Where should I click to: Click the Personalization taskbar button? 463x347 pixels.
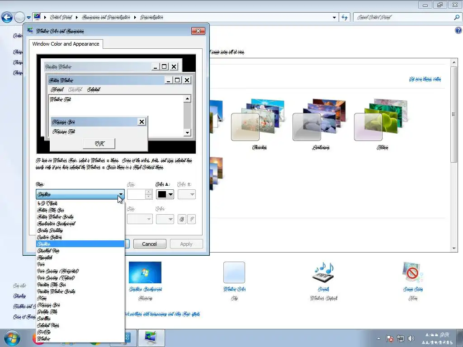click(x=151, y=338)
